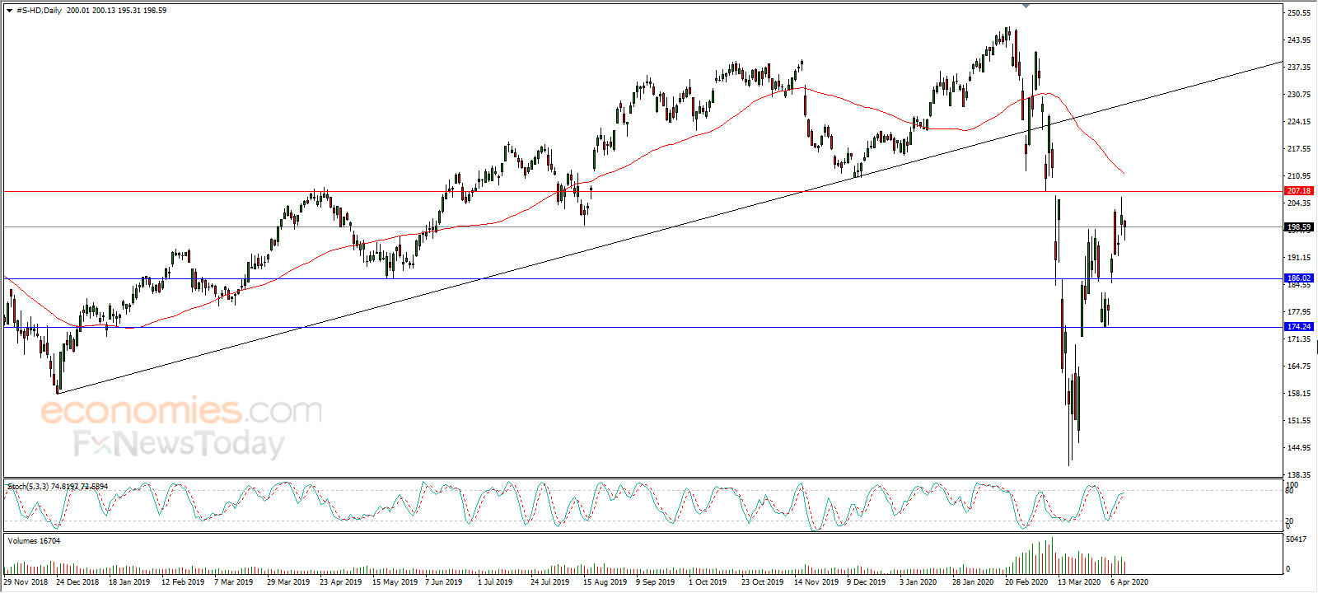Select the red 207.18 price label

1299,191
